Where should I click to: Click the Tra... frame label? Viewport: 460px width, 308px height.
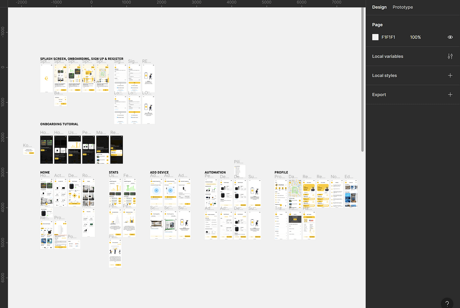click(x=280, y=208)
